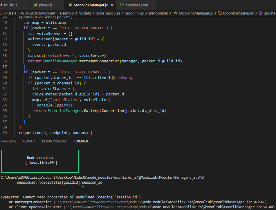Select the Terminal panel tab

click(x=81, y=141)
